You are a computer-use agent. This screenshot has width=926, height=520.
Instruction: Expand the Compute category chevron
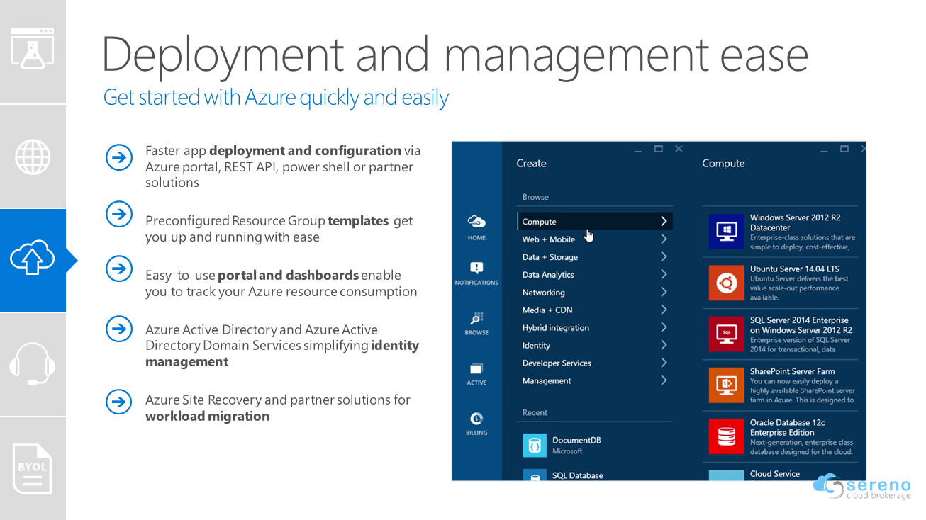pyautogui.click(x=664, y=222)
